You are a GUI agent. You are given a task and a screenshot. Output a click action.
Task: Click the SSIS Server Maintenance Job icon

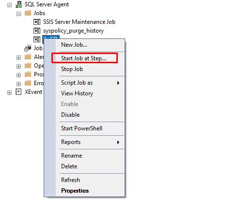point(37,22)
